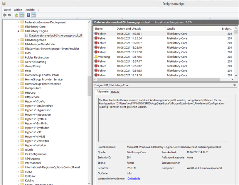The width and height of the screenshot is (239, 185).
Task: Select the International-RegionalOptionsControlPanel tree item
Action: point(52,167)
